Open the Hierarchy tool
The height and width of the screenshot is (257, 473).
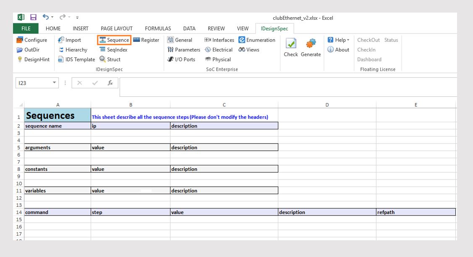point(73,50)
